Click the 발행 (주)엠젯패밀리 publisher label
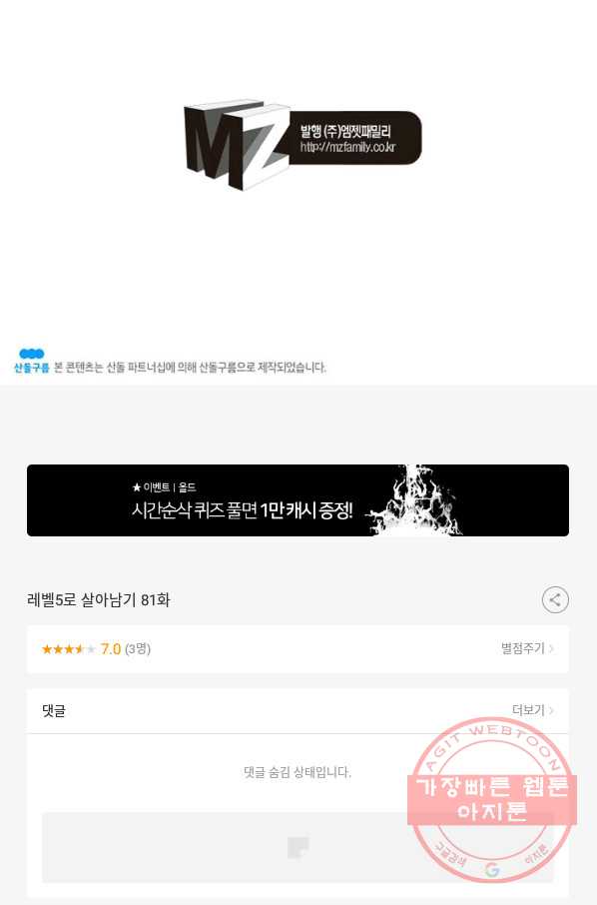Screen dimensions: 597x905 click(345, 131)
